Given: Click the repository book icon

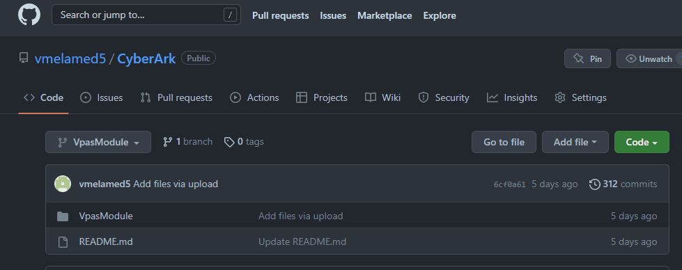Looking at the screenshot, I should pos(24,58).
